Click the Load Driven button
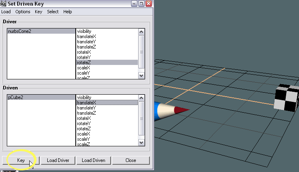This screenshot has height=172, width=299. point(93,160)
